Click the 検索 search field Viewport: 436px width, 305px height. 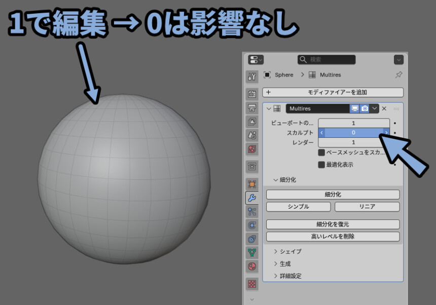pos(326,60)
